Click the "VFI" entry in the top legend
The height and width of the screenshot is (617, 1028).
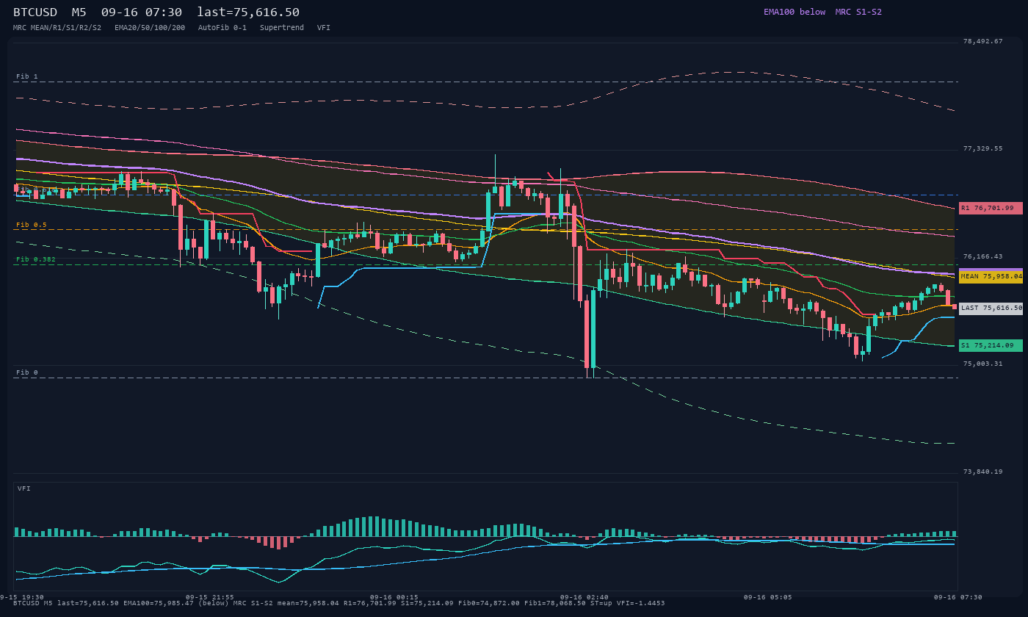tap(324, 27)
